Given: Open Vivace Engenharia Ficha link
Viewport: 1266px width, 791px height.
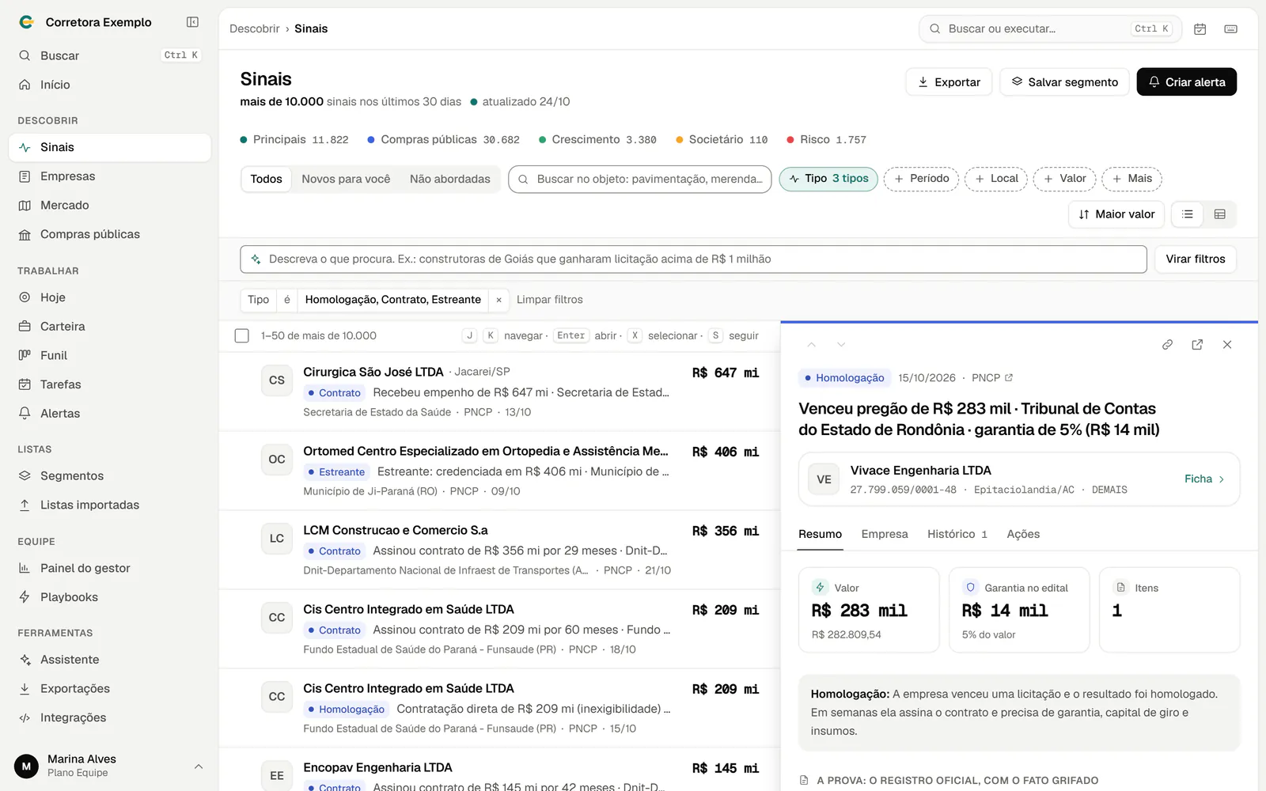Looking at the screenshot, I should pos(1203,479).
